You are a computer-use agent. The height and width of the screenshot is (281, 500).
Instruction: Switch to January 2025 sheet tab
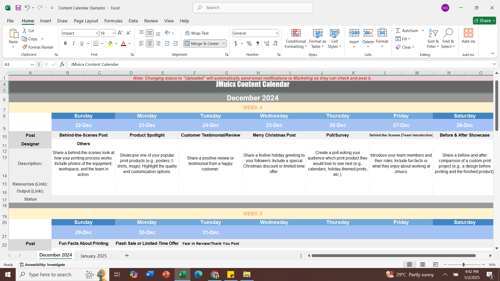[93, 256]
